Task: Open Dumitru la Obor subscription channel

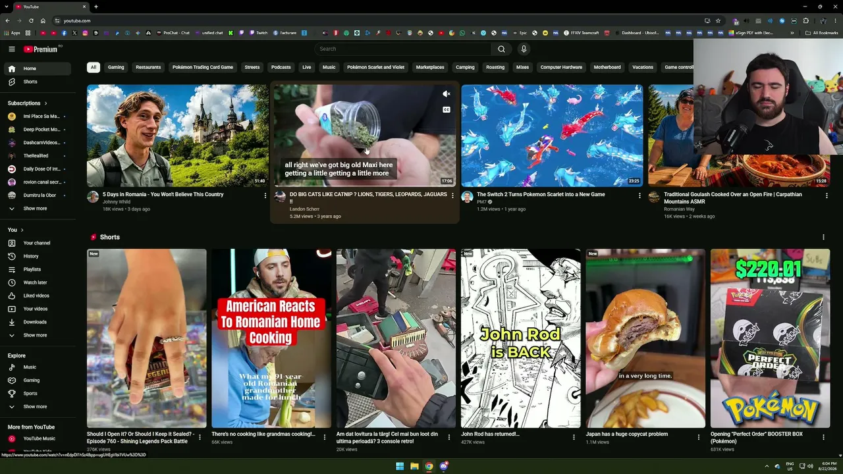Action: tap(37, 196)
